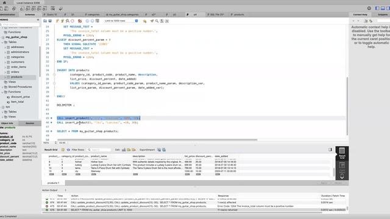Switch to the Administration navigator tab
390x219 pixels.
[x=8, y=15]
